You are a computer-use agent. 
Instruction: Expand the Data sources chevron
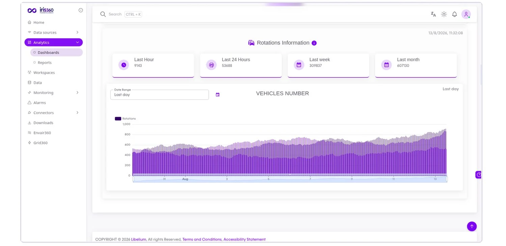(78, 32)
